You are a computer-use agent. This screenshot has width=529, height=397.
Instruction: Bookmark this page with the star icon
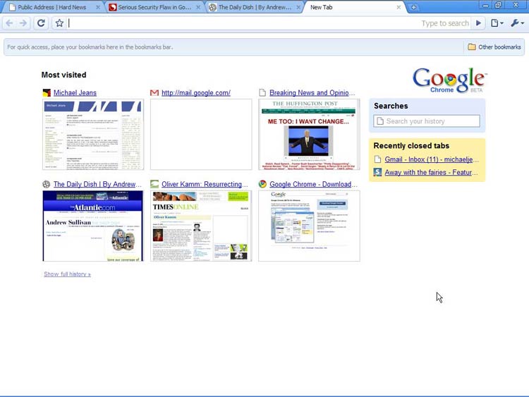pos(59,23)
